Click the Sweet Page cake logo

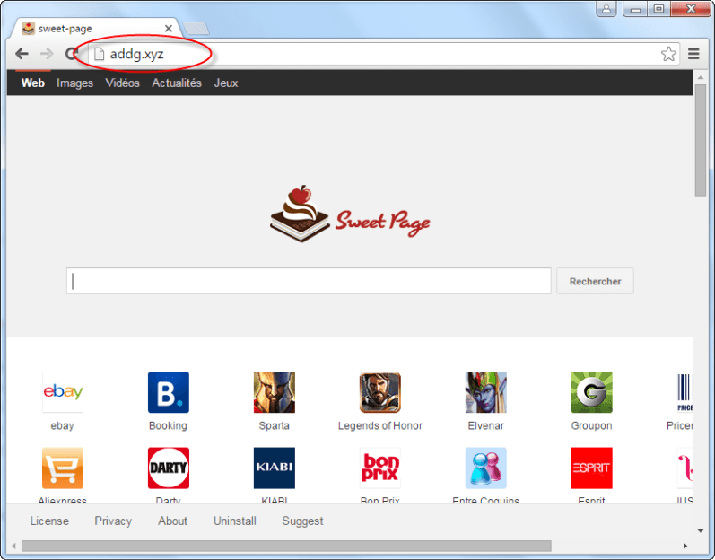pos(350,214)
